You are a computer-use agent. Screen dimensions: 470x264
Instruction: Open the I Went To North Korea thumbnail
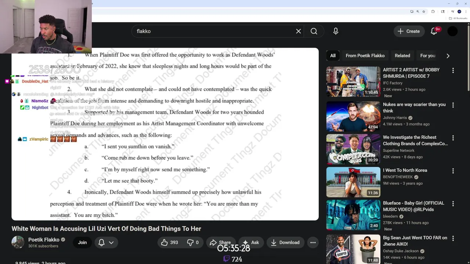coord(353,182)
